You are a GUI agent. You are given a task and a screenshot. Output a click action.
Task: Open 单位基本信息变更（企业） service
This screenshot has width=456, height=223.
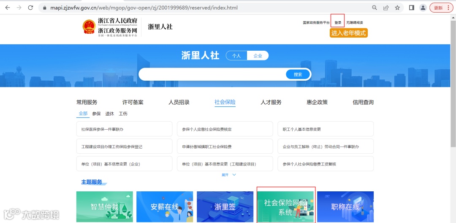pos(124,164)
